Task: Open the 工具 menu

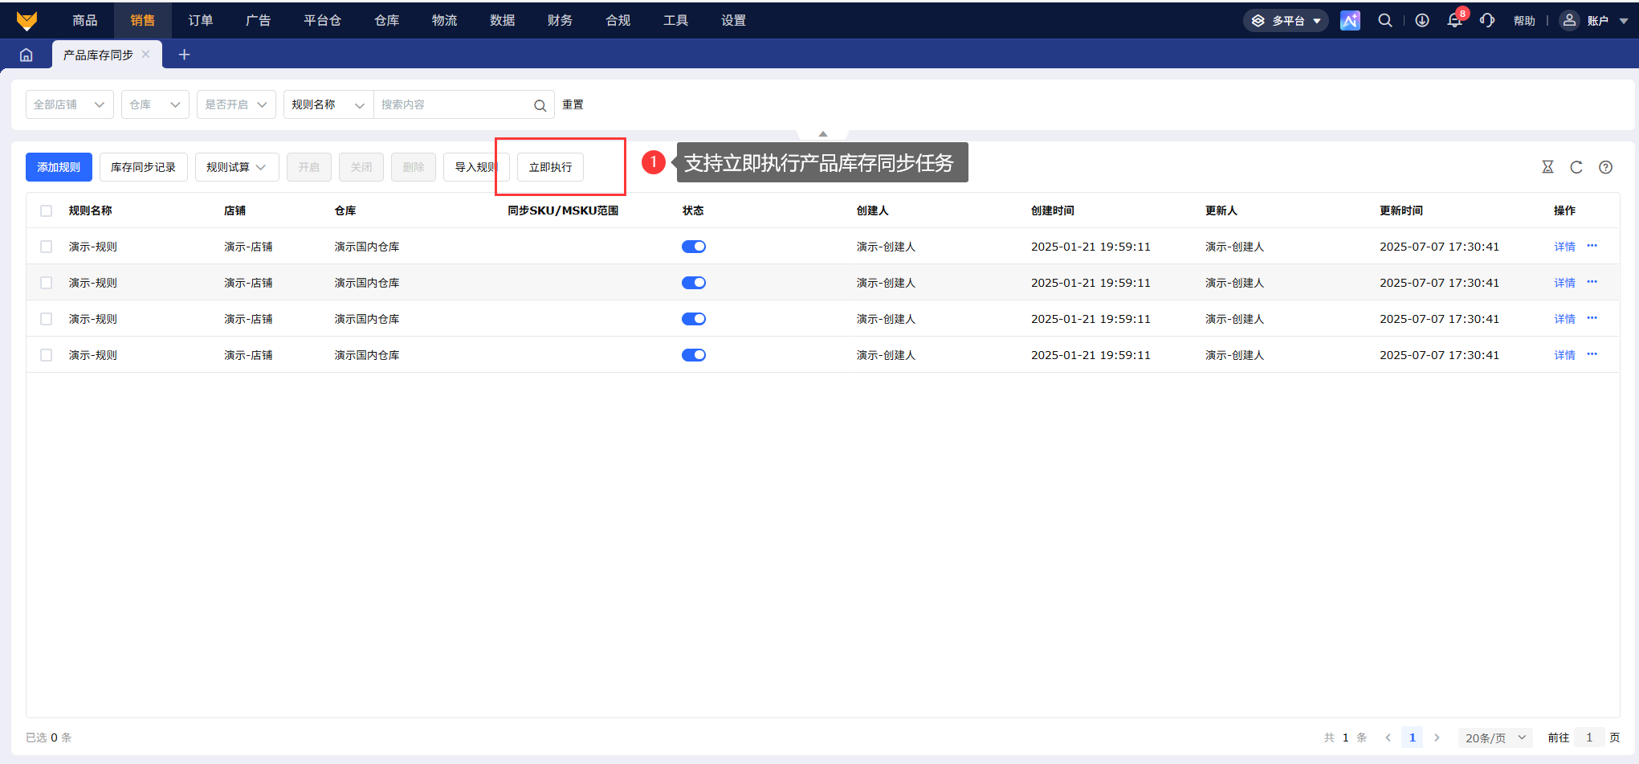Action: [675, 20]
